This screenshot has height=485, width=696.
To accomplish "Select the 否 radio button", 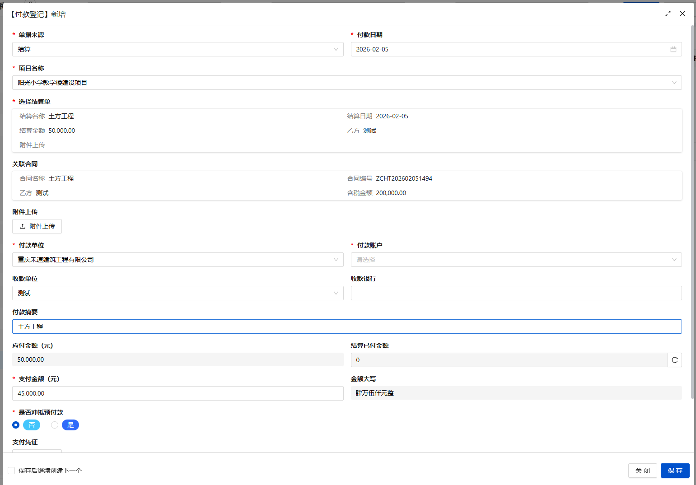I will click(x=16, y=425).
